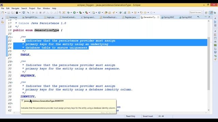Open the New file dropdown arrow
The width and height of the screenshot is (218, 122).
tap(5, 13)
